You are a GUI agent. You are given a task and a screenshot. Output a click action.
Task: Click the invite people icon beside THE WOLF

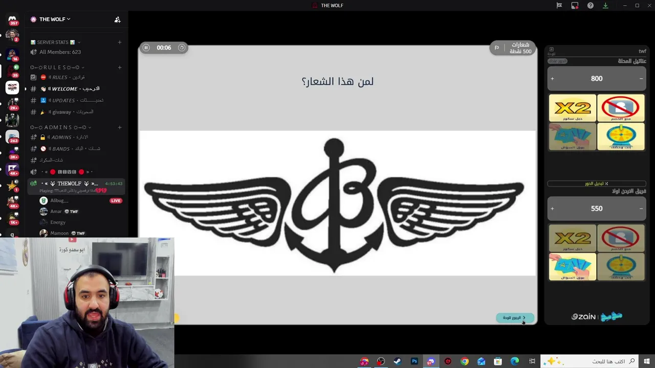pyautogui.click(x=117, y=19)
